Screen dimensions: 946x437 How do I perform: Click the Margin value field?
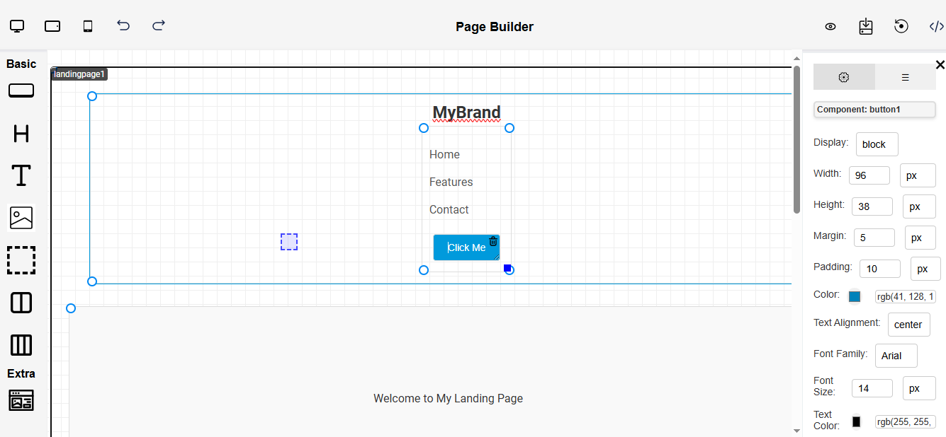(x=874, y=238)
